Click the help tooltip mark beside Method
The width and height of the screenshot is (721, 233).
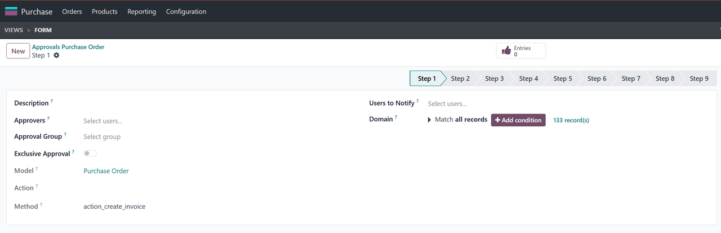(x=41, y=205)
